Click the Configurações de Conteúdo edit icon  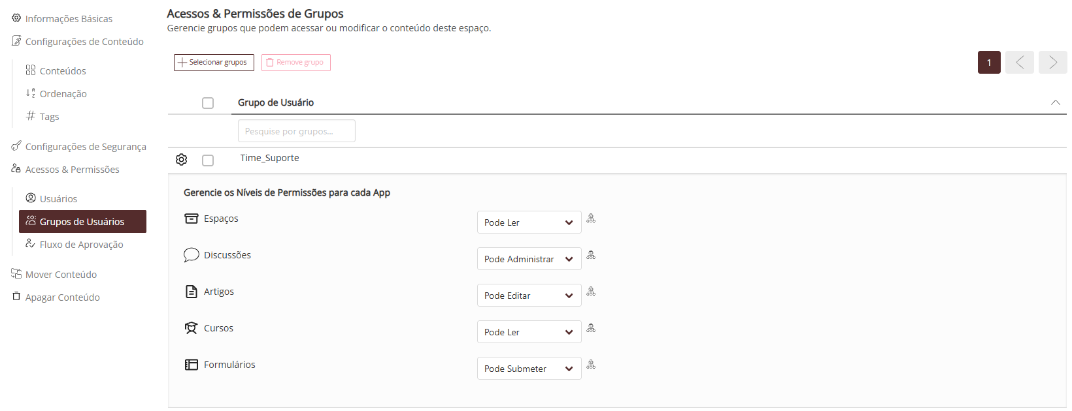(x=16, y=41)
